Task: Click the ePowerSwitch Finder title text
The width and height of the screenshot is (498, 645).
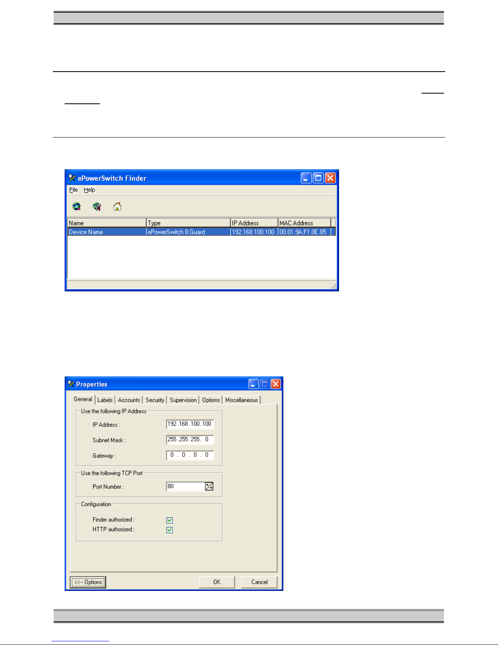Action: [112, 178]
